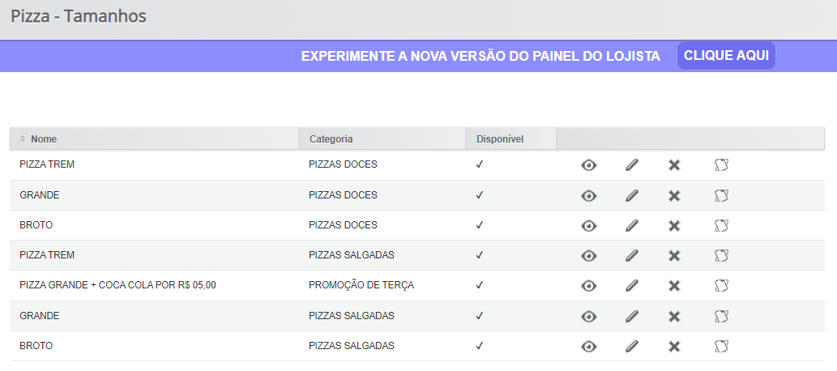Select the PIZZA GRANDE + COCA COLA row name
The height and width of the screenshot is (371, 837).
click(118, 285)
